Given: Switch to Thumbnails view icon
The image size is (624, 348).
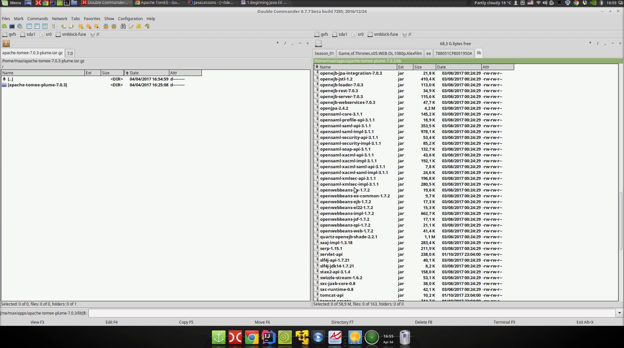Looking at the screenshot, I should [x=45, y=26].
